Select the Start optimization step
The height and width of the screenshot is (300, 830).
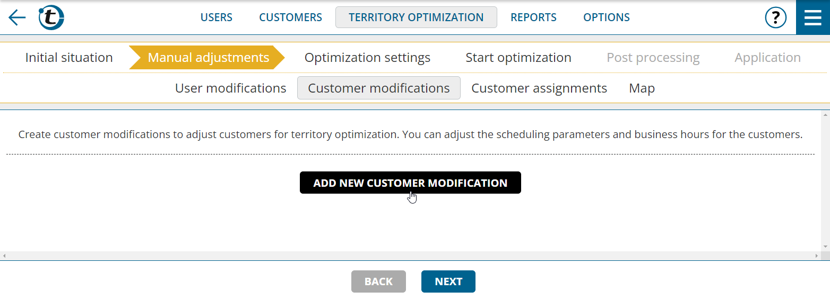(518, 57)
